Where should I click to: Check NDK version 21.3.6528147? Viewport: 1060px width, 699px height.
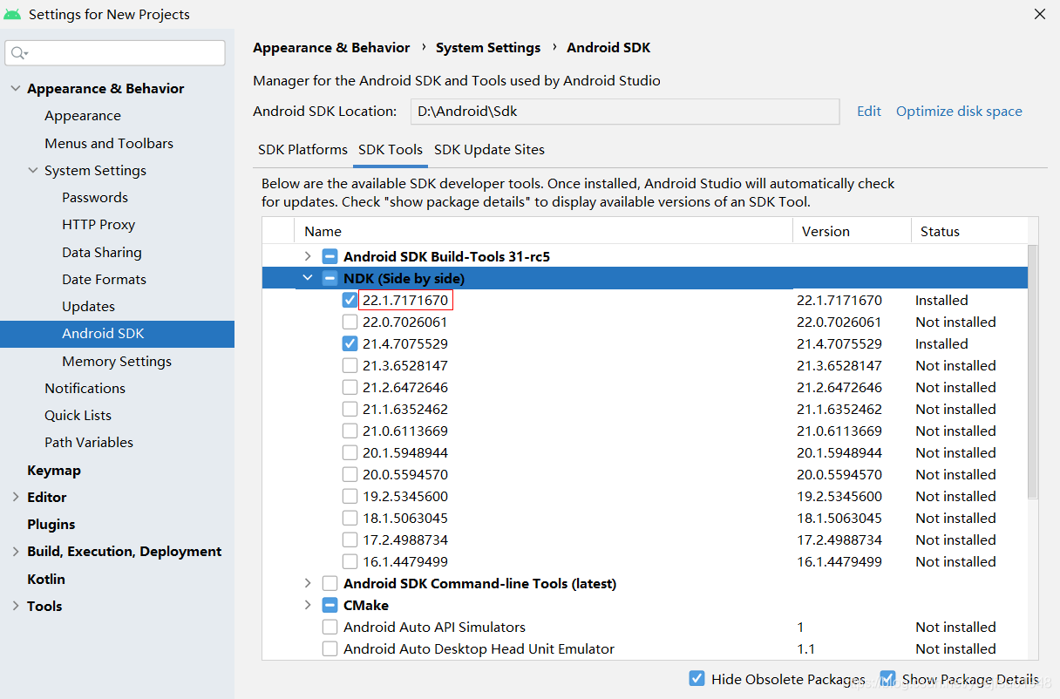350,365
